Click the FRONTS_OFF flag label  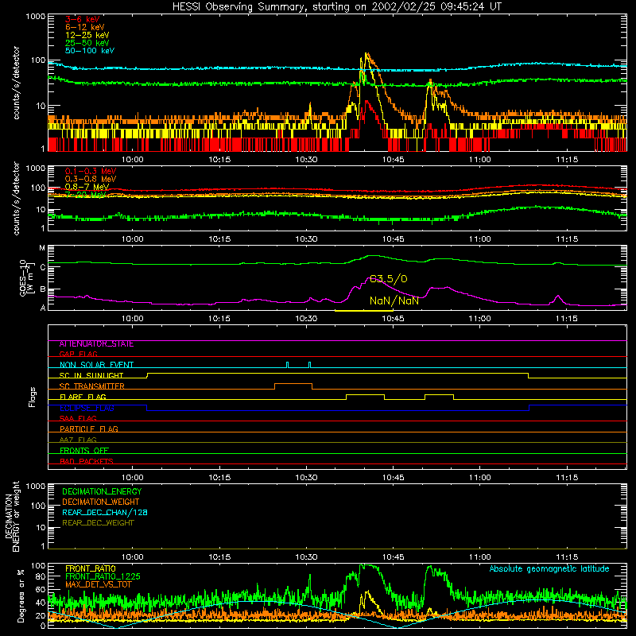[84, 450]
